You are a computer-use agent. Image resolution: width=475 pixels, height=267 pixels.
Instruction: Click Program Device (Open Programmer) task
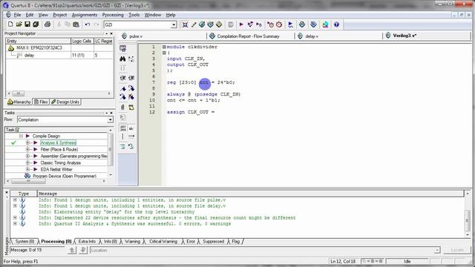click(65, 176)
